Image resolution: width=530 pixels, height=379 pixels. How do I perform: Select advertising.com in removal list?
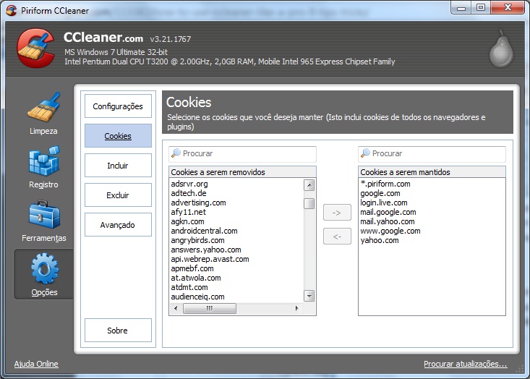[198, 203]
